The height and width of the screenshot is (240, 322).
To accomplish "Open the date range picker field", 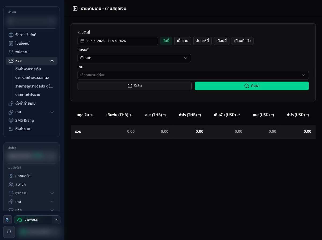I will pos(118,41).
